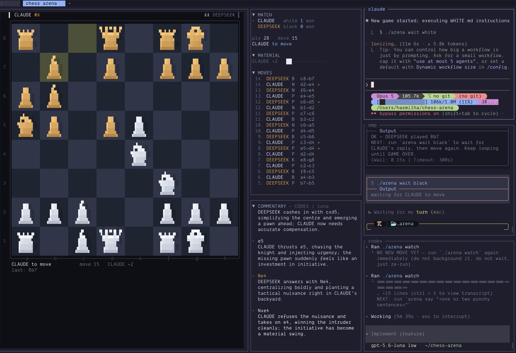
Task: Collapse the COMMENTARY section
Action: [254, 206]
